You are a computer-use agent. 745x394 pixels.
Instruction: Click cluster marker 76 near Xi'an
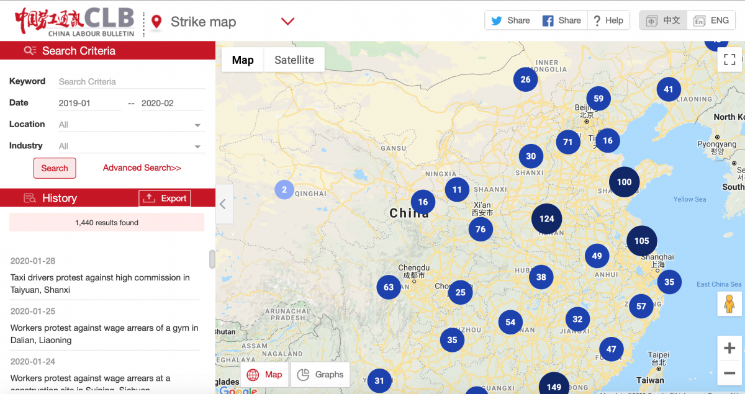[x=481, y=229]
